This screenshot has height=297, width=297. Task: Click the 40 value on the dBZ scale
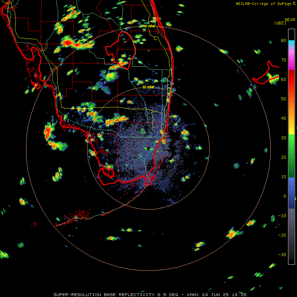point(283,118)
